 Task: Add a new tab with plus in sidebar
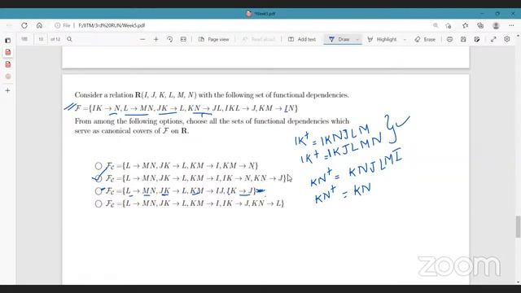tap(8, 90)
